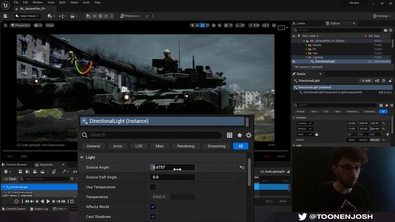Open the Cinematics clapperboard dropdown
The height and width of the screenshot is (222, 395).
tap(73, 16)
